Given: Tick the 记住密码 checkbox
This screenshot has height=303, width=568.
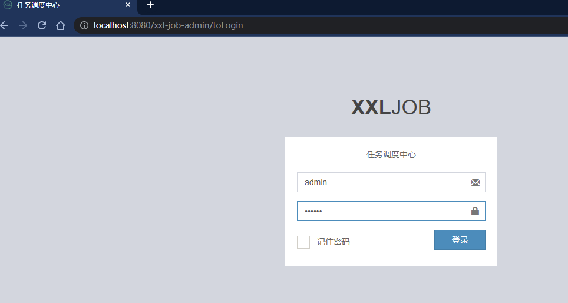Looking at the screenshot, I should 303,242.
